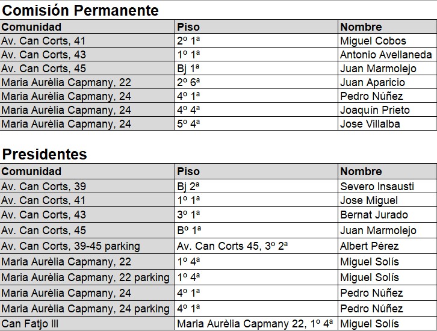Click the Comisión Permanente heading
Viewport: 437px width, 331px height.
85,10
